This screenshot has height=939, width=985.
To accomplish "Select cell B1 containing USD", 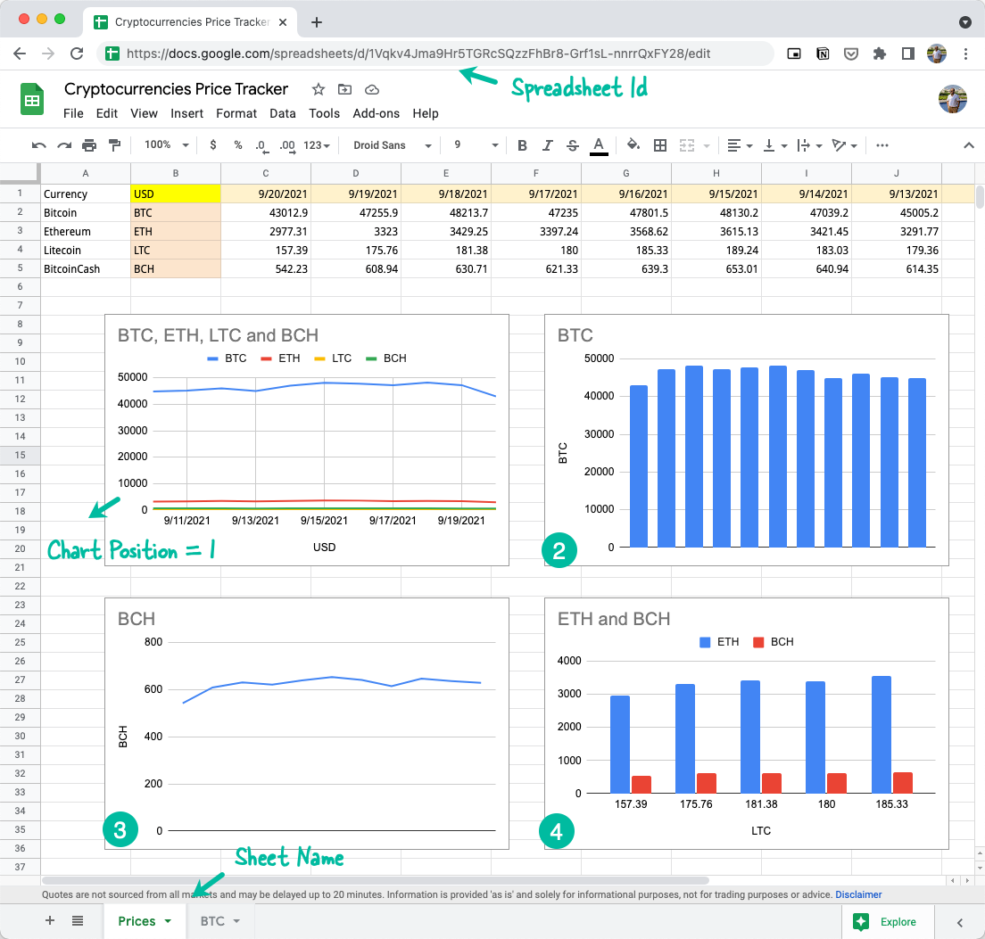I will pos(175,194).
